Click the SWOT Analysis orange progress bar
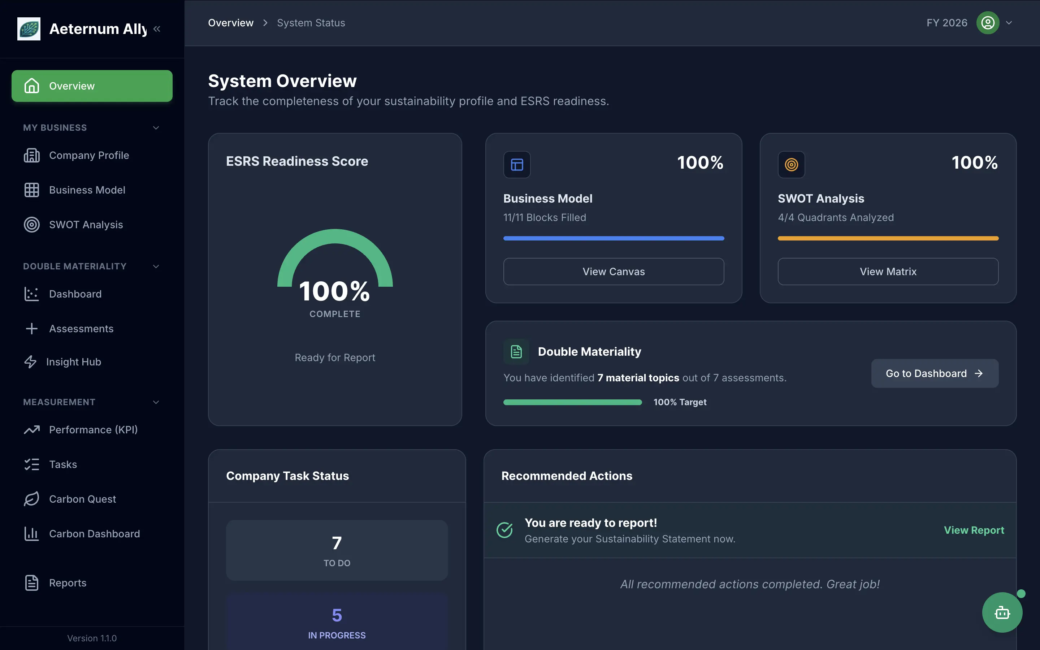1040x650 pixels. (x=888, y=238)
